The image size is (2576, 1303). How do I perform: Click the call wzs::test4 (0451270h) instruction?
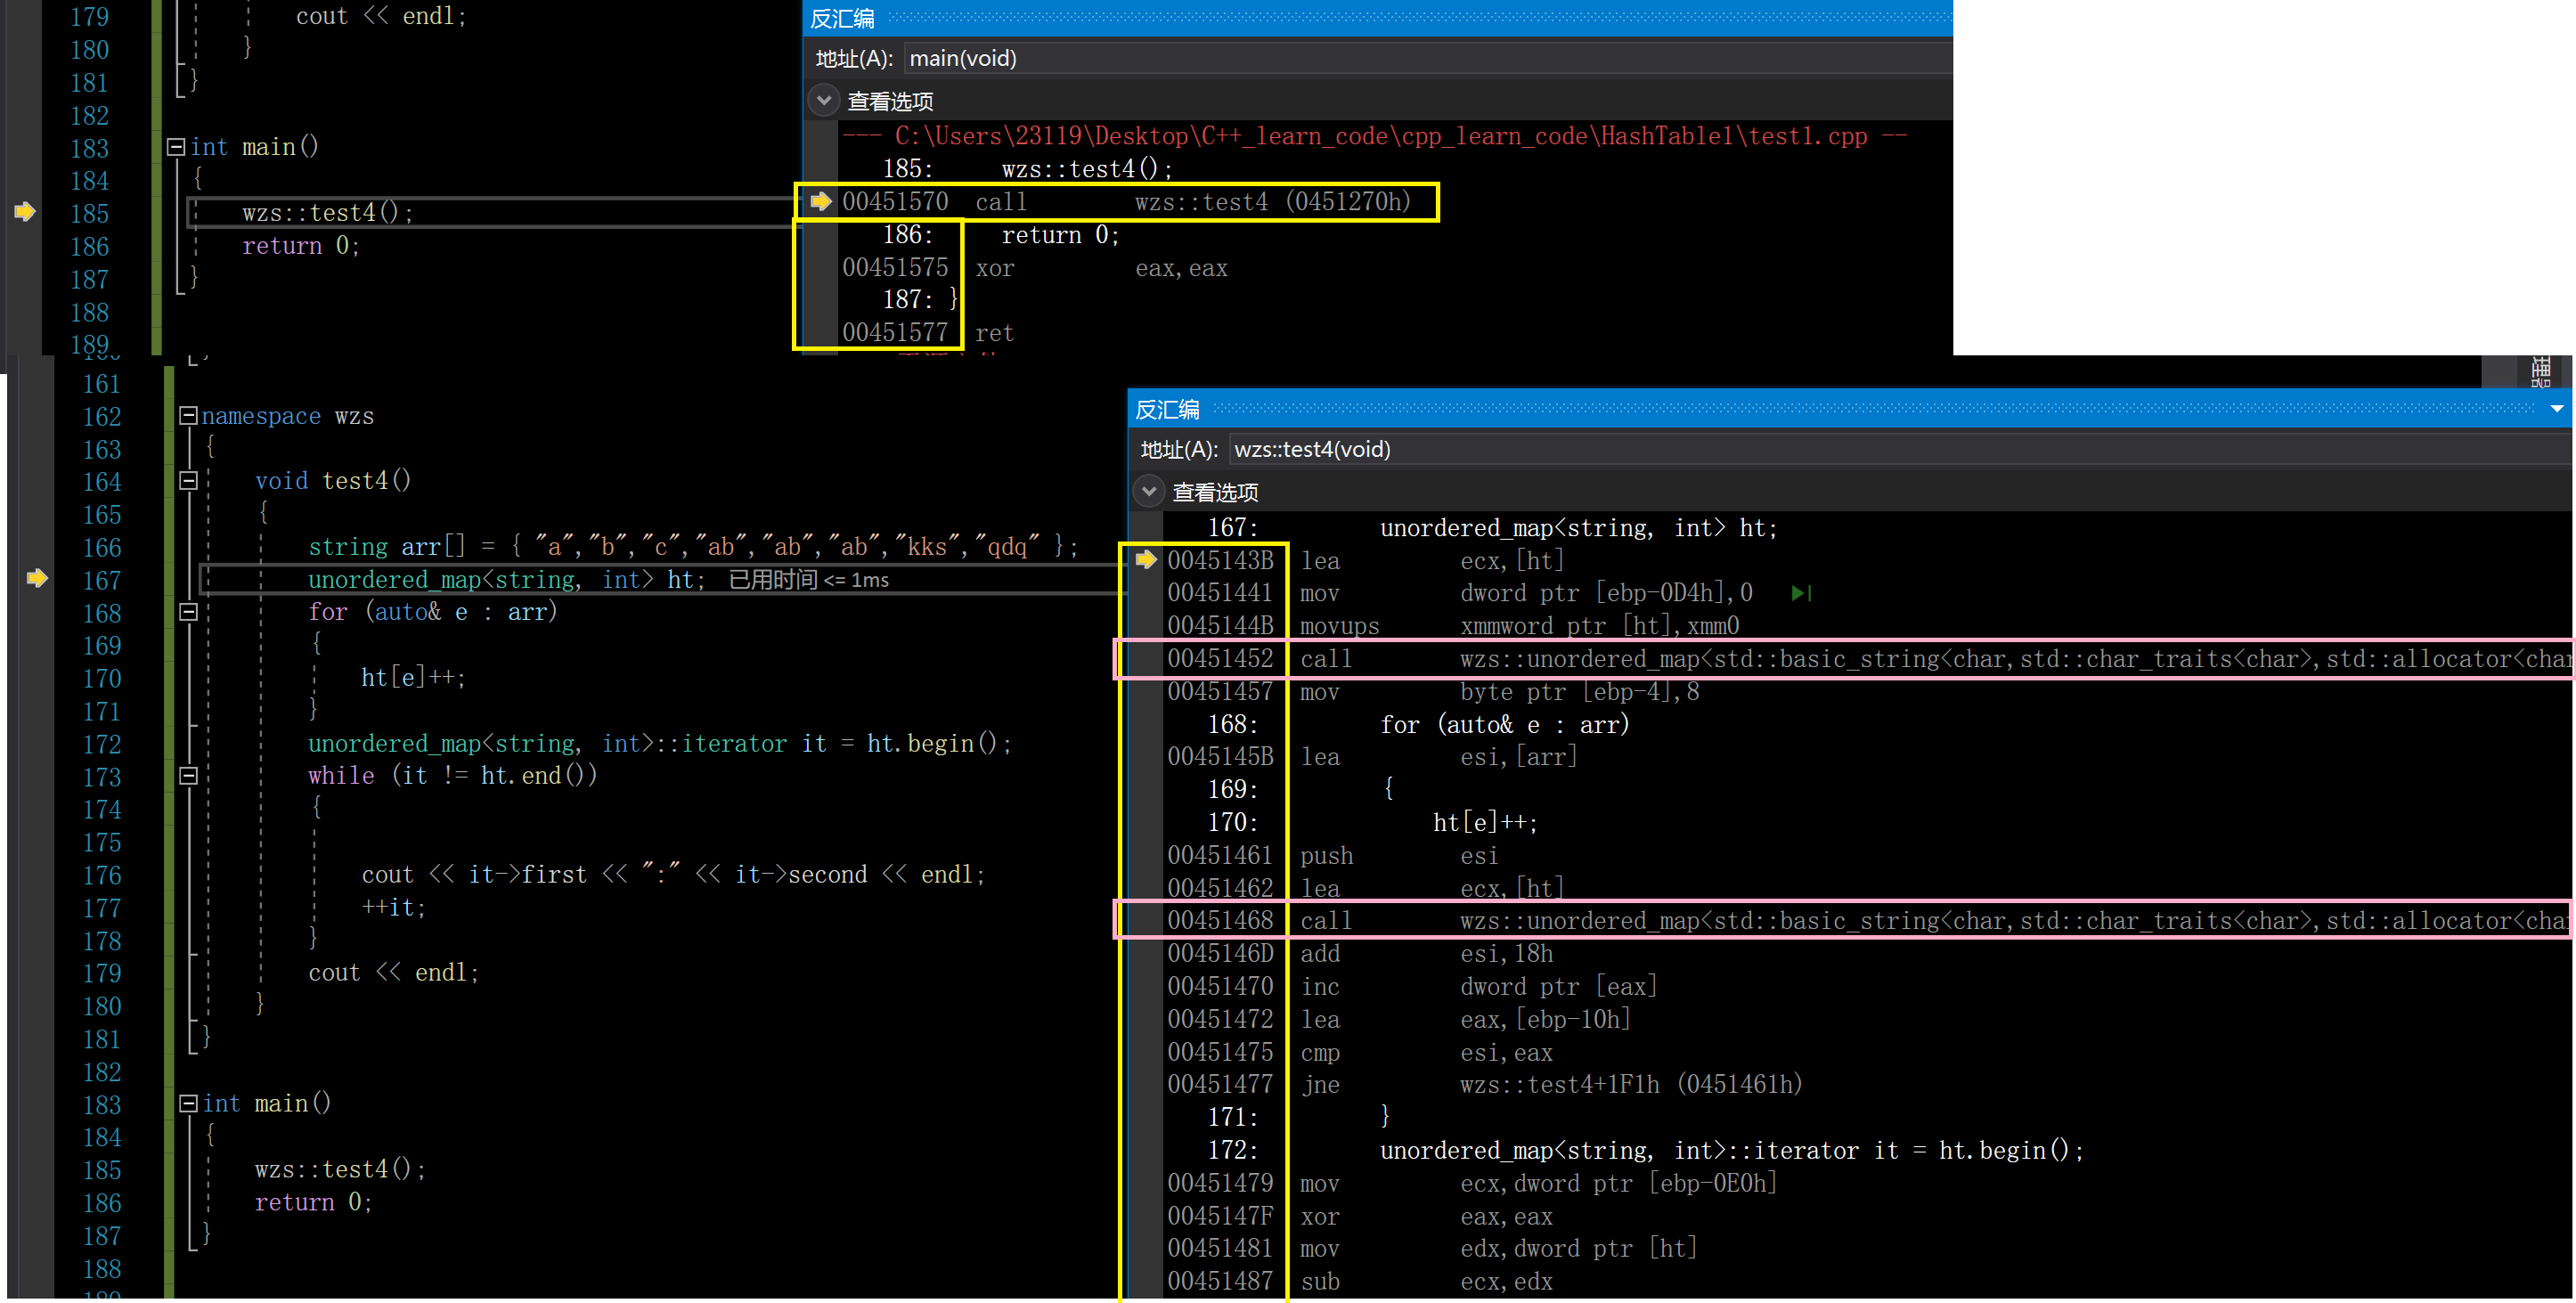pos(1127,202)
